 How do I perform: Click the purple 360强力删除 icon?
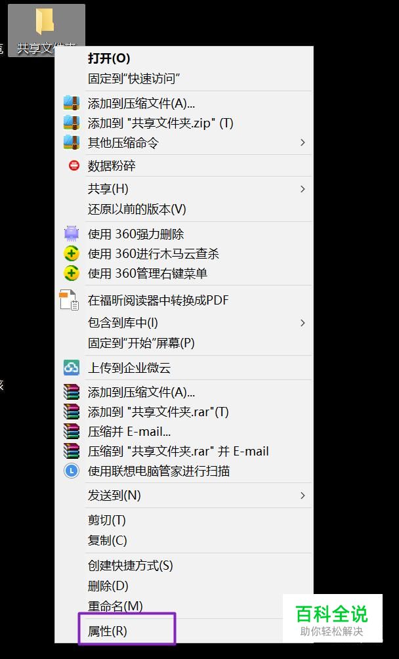pos(72,234)
